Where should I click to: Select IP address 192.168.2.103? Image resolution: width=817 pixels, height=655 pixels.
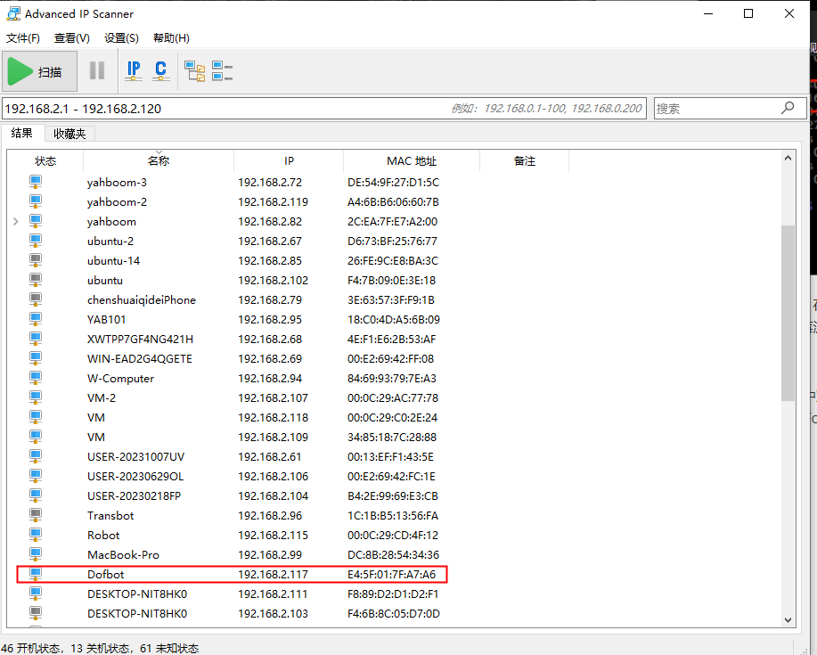pyautogui.click(x=273, y=613)
